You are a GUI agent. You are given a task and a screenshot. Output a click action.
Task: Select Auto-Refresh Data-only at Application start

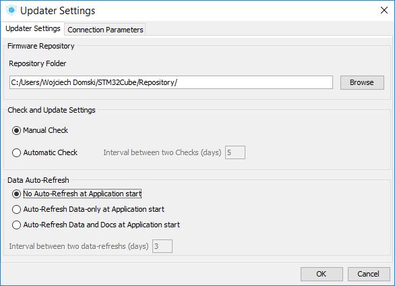point(17,209)
